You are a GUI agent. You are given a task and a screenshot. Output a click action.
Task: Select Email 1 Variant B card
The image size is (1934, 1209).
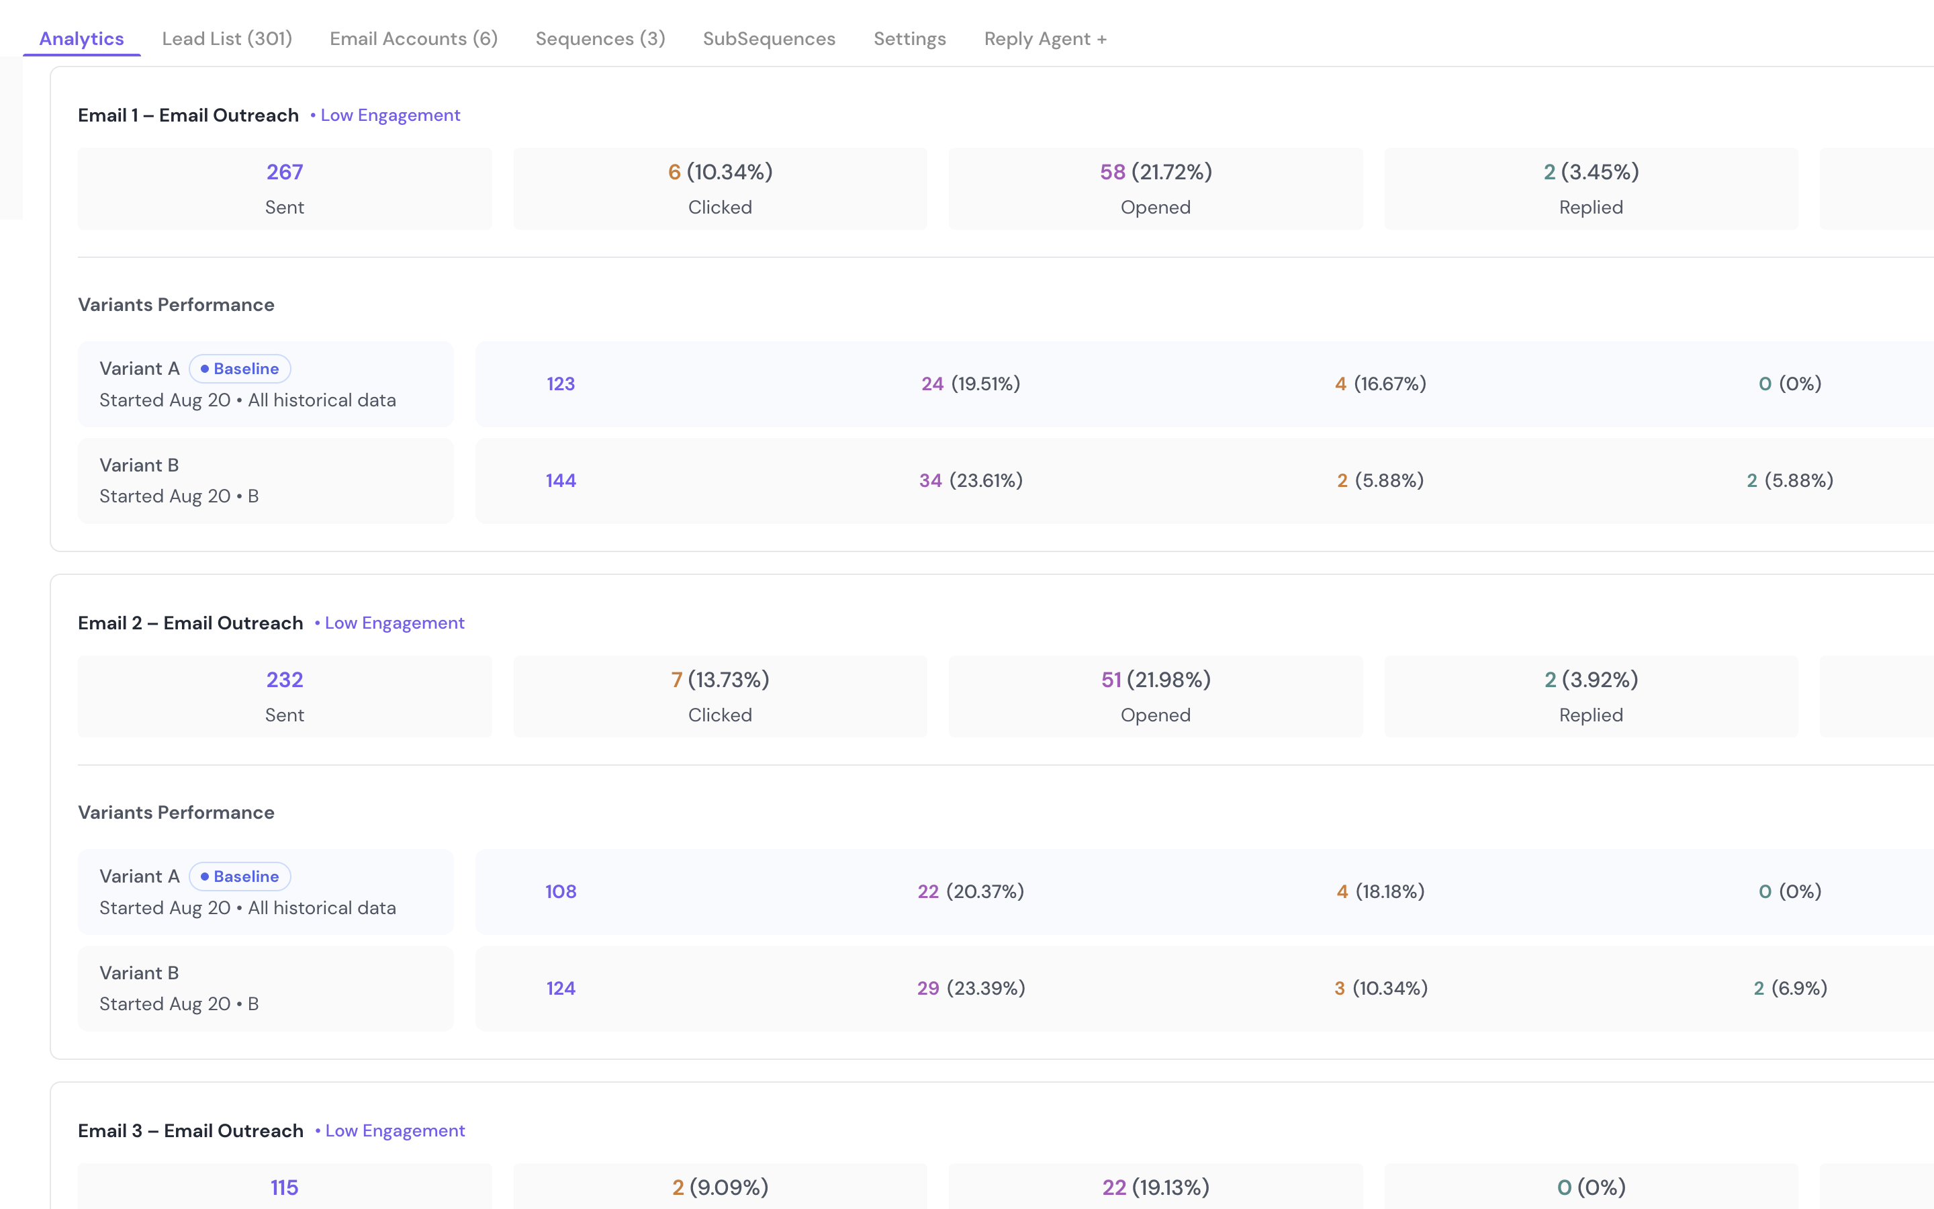coord(266,480)
